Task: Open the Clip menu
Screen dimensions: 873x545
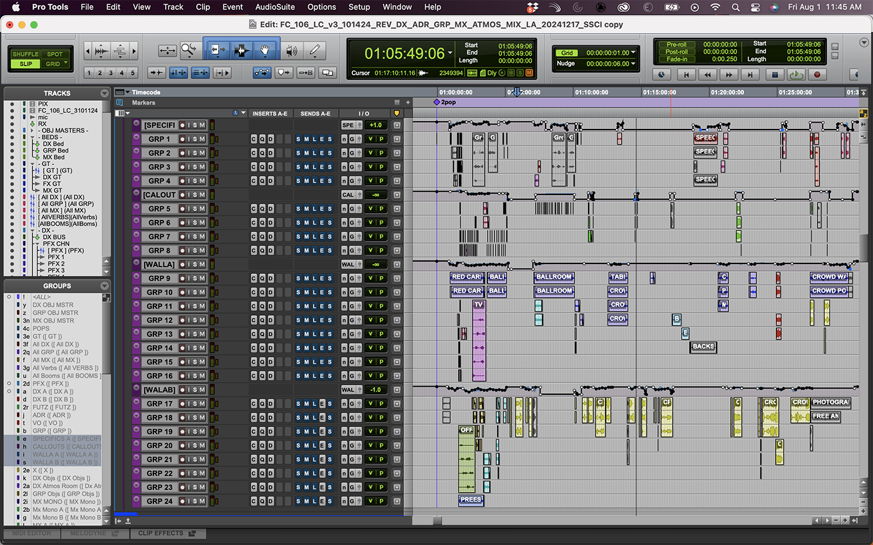Action: (203, 7)
